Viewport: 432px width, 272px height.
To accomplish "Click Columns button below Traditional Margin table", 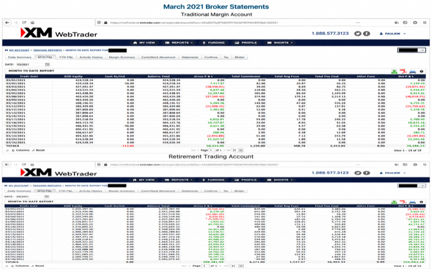I will coord(21,150).
